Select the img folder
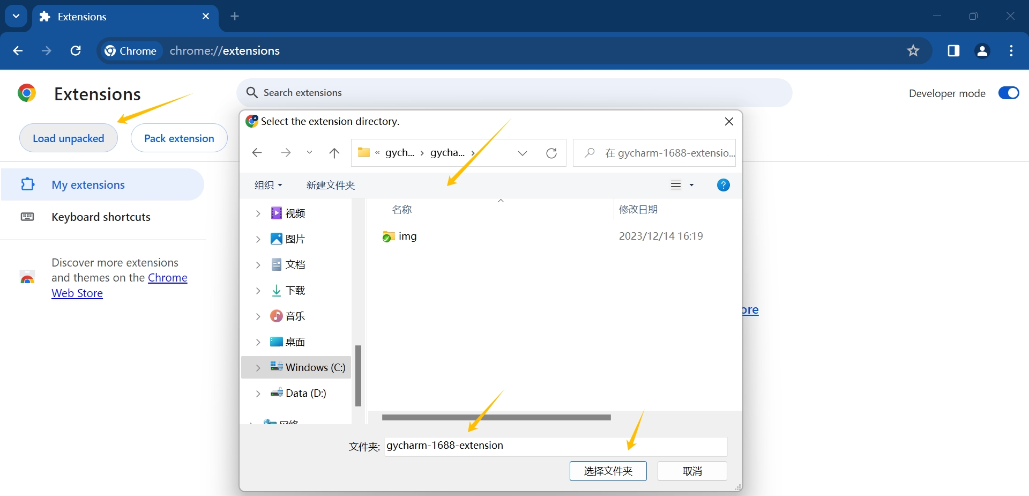The height and width of the screenshot is (496, 1029). pos(400,236)
